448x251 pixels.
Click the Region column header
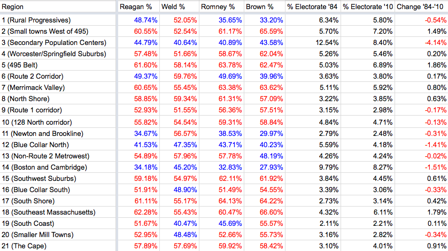(13, 7)
